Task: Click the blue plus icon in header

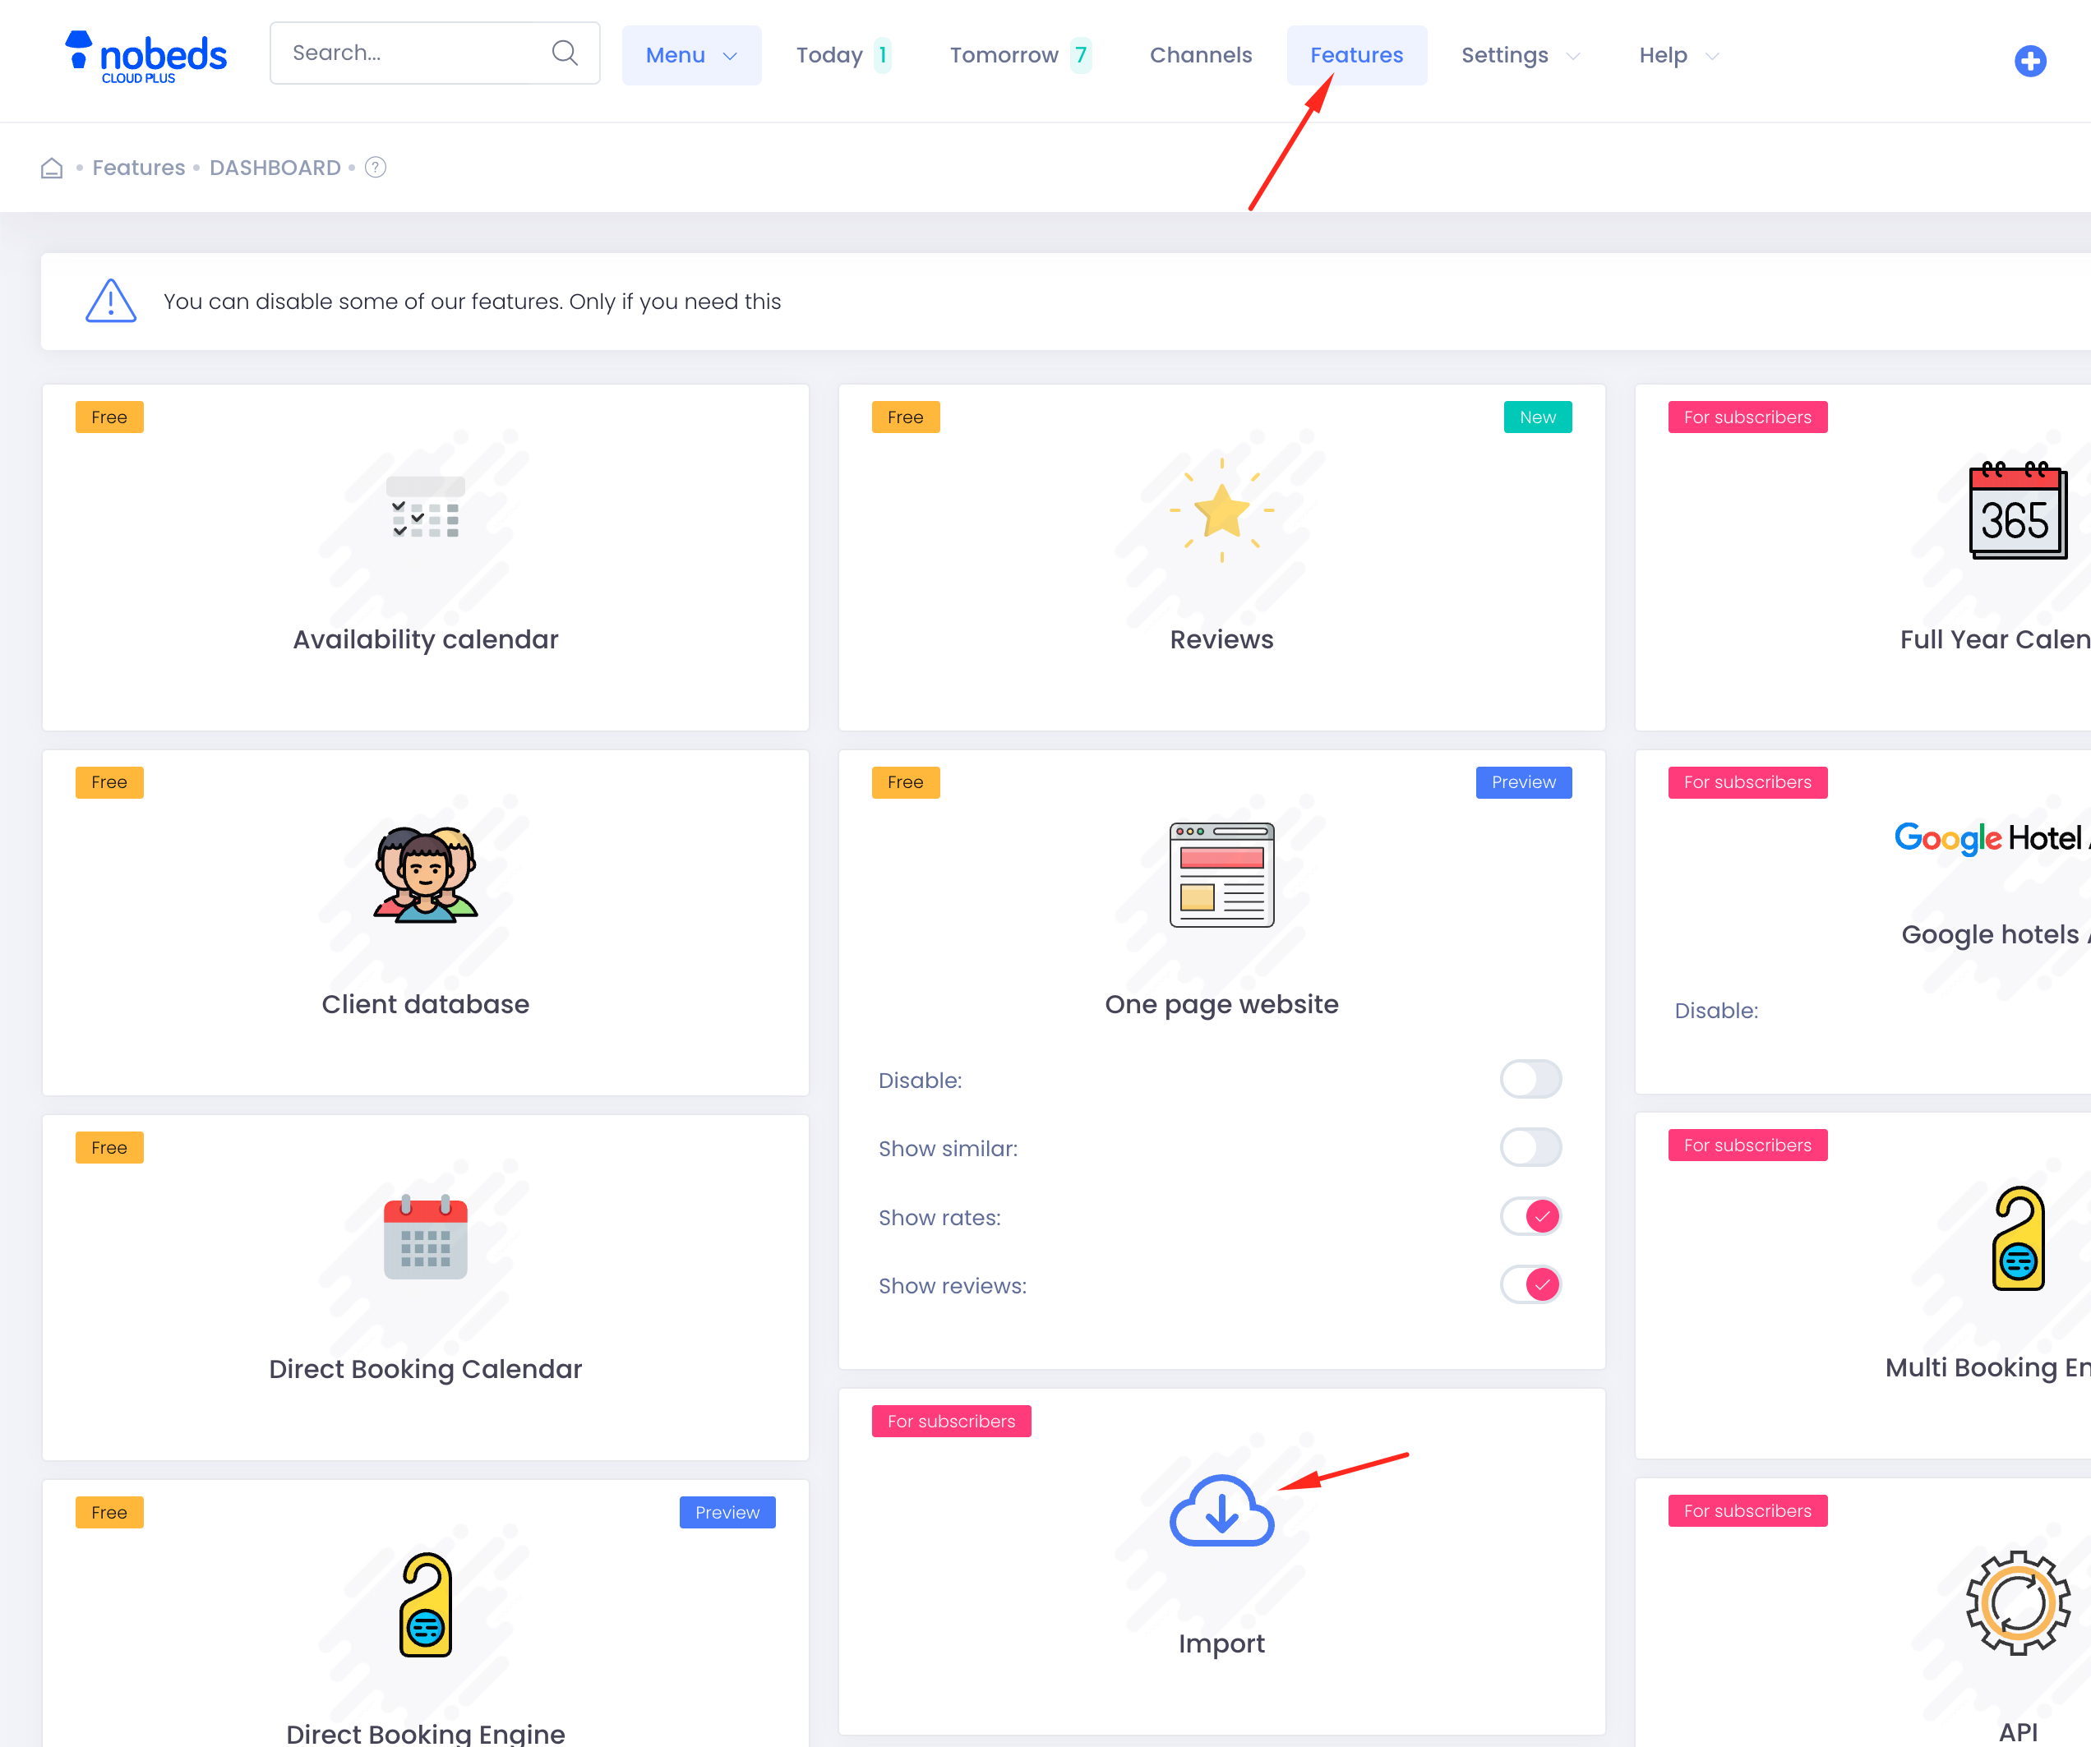Action: 2029,61
